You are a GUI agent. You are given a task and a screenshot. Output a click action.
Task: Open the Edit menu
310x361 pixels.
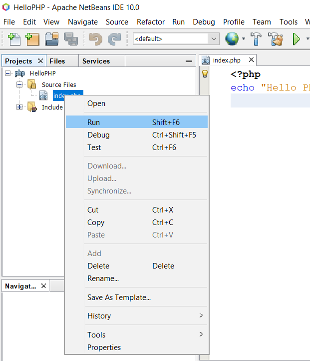(29, 22)
